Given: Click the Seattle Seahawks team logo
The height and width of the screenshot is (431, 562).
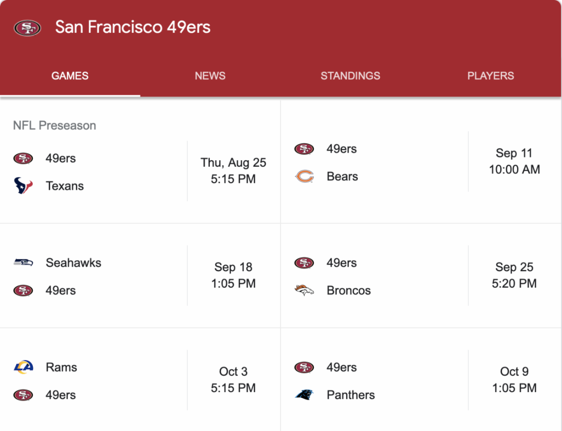Looking at the screenshot, I should click(23, 263).
